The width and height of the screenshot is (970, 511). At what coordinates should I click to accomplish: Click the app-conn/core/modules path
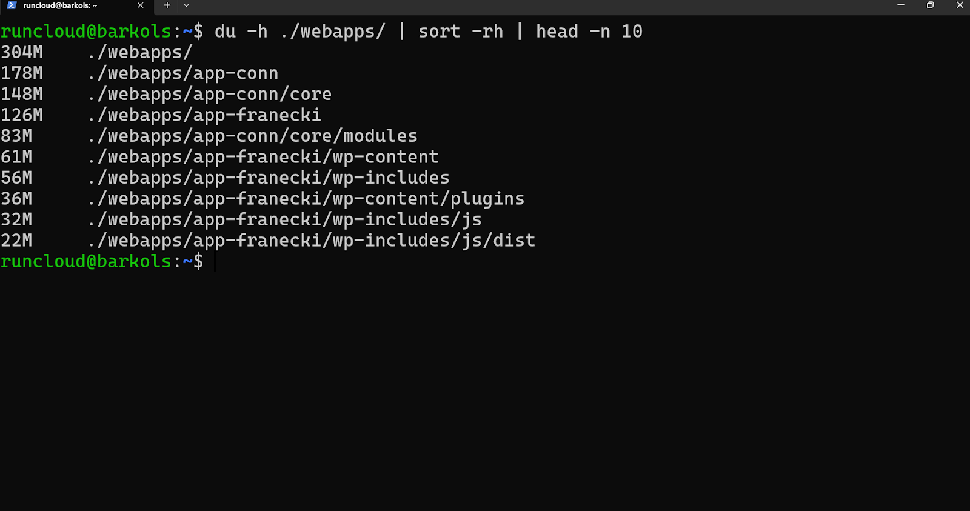pyautogui.click(x=253, y=136)
